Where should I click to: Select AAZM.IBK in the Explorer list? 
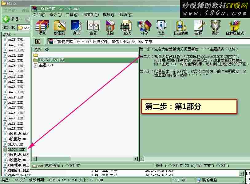coord(16,61)
